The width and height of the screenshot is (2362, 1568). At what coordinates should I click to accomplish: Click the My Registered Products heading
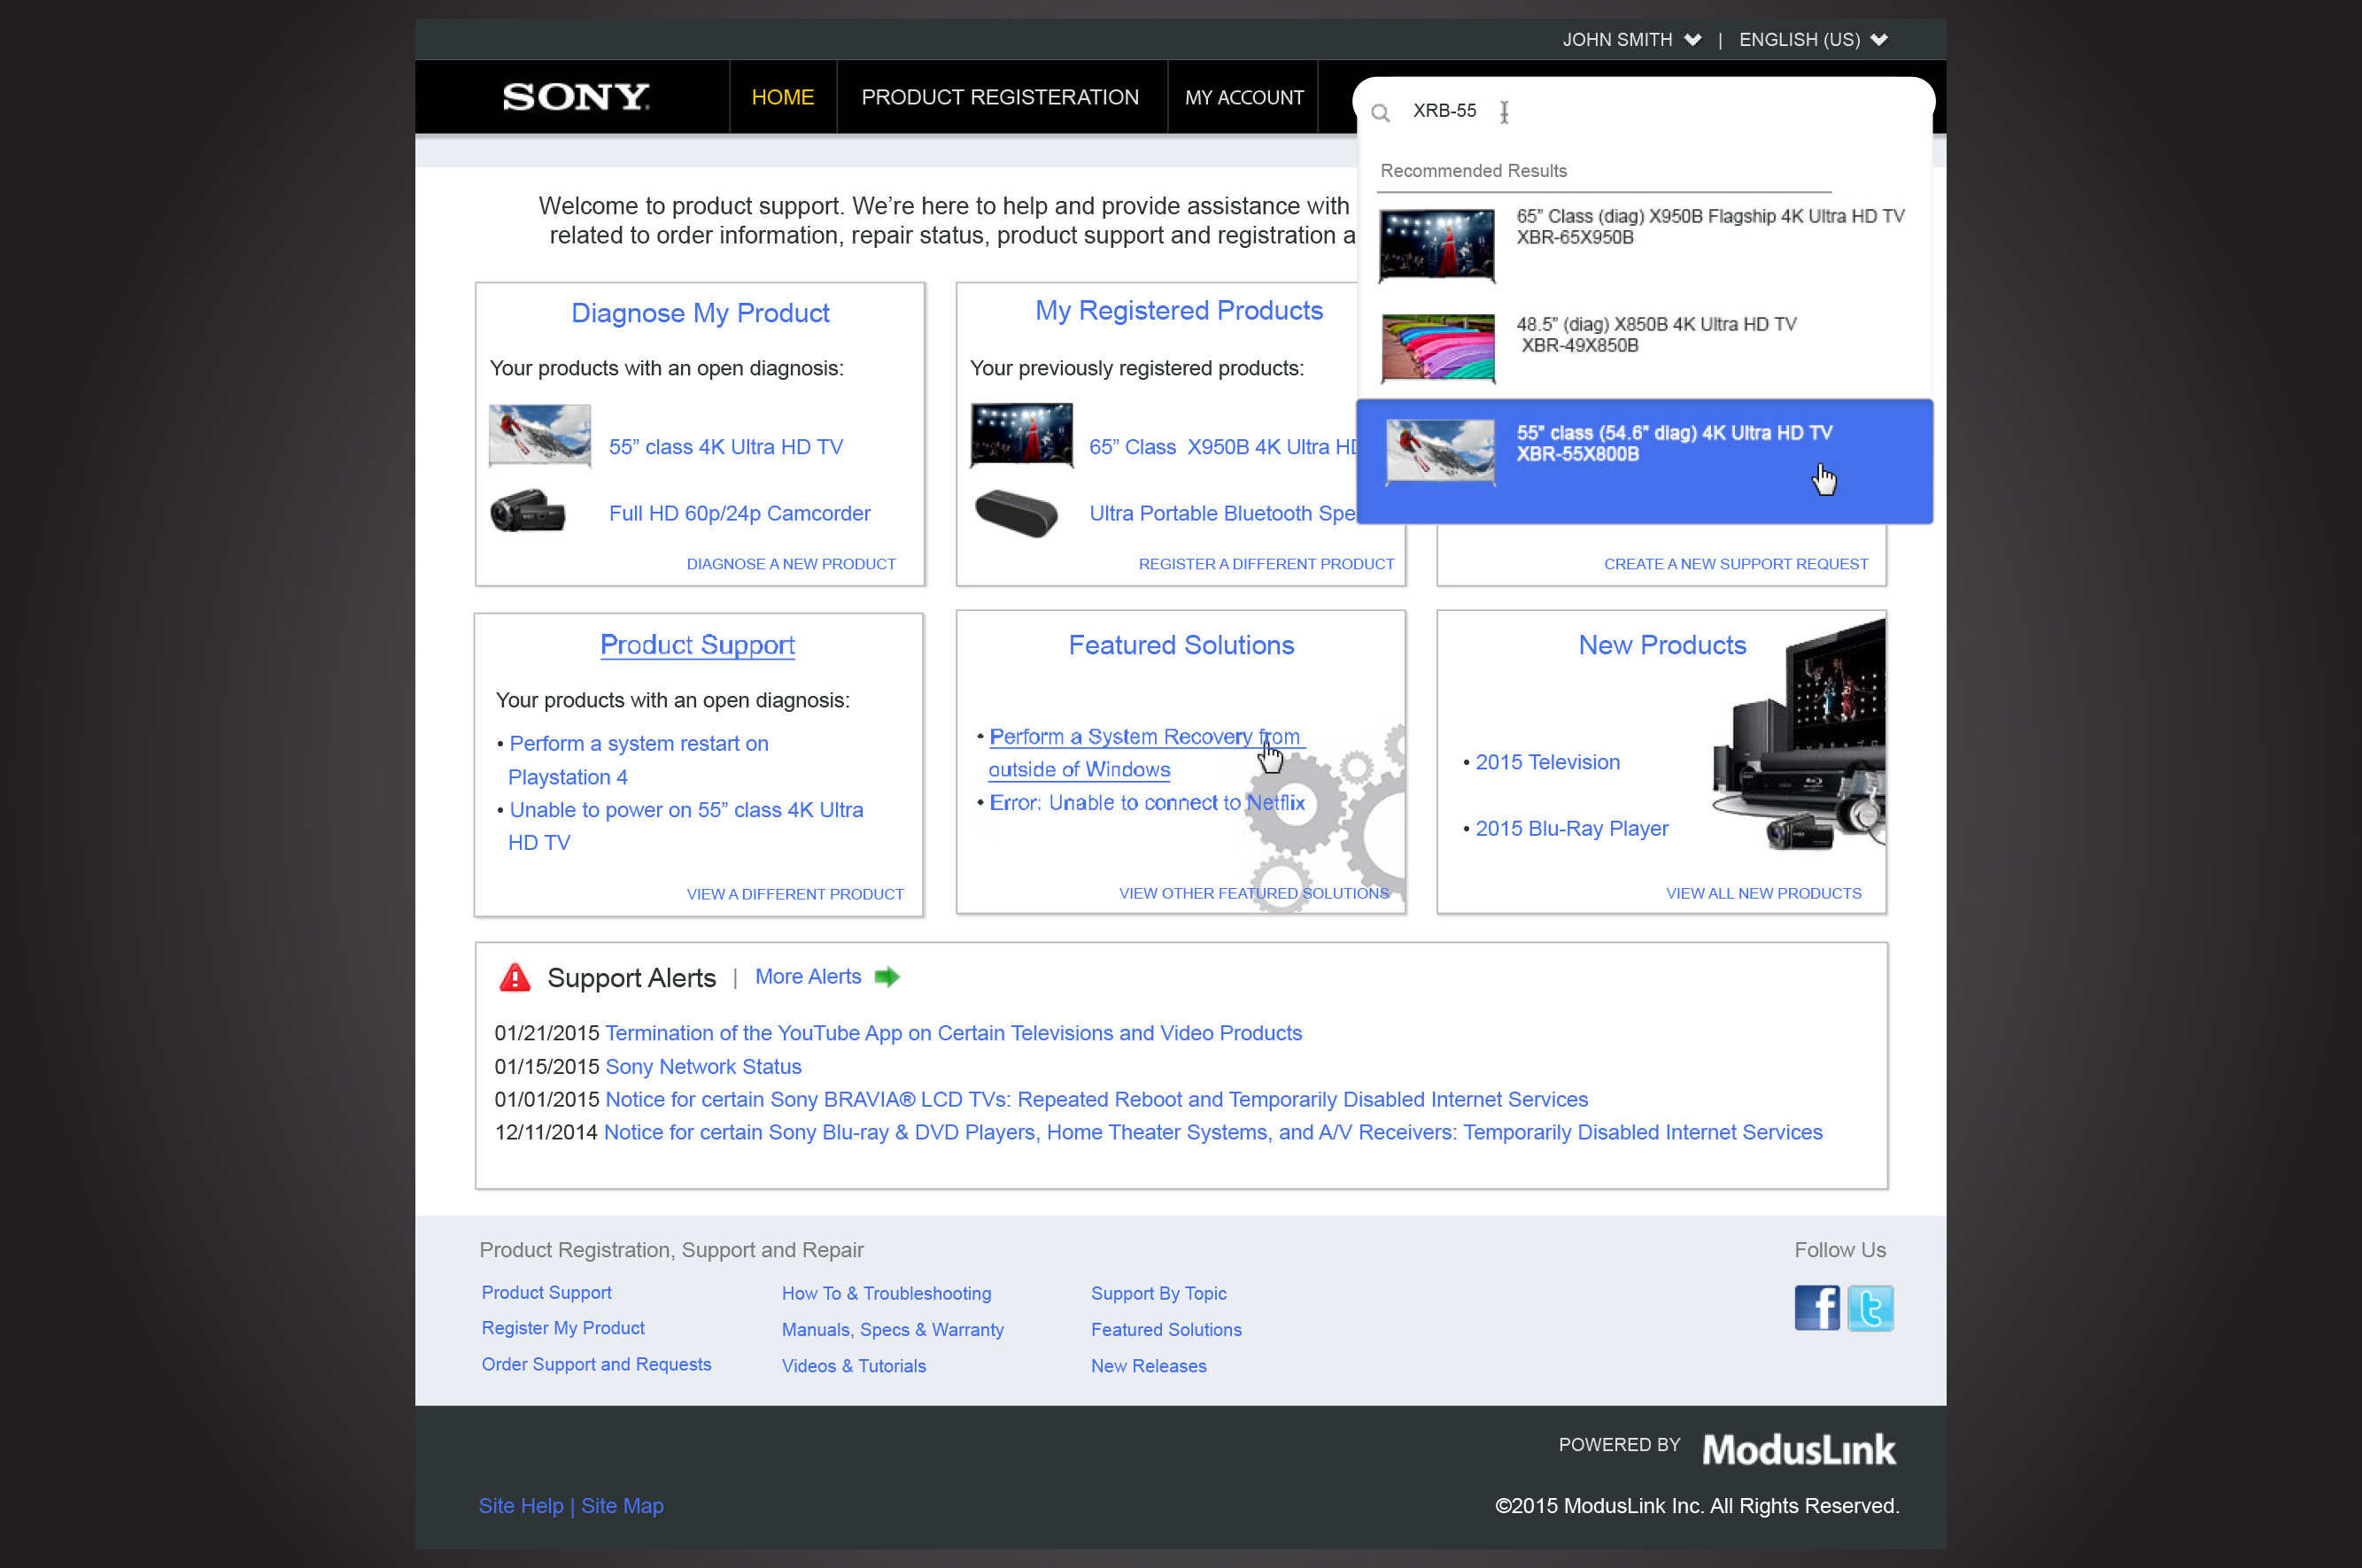pyautogui.click(x=1179, y=310)
